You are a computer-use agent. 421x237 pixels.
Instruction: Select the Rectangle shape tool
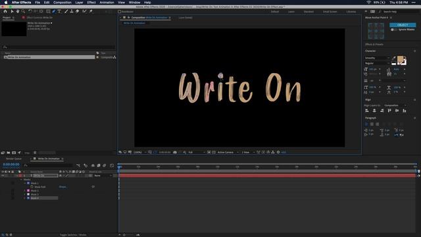pos(48,12)
